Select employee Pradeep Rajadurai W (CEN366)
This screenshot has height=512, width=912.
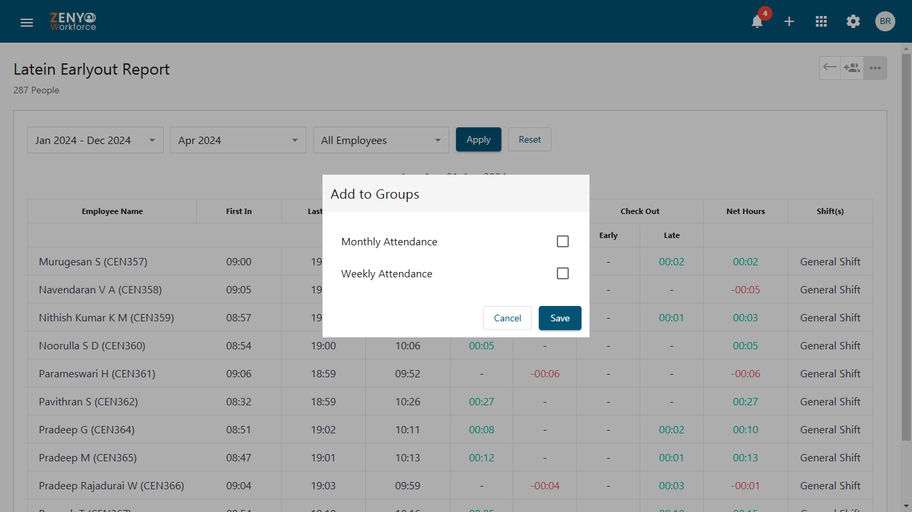pos(111,485)
